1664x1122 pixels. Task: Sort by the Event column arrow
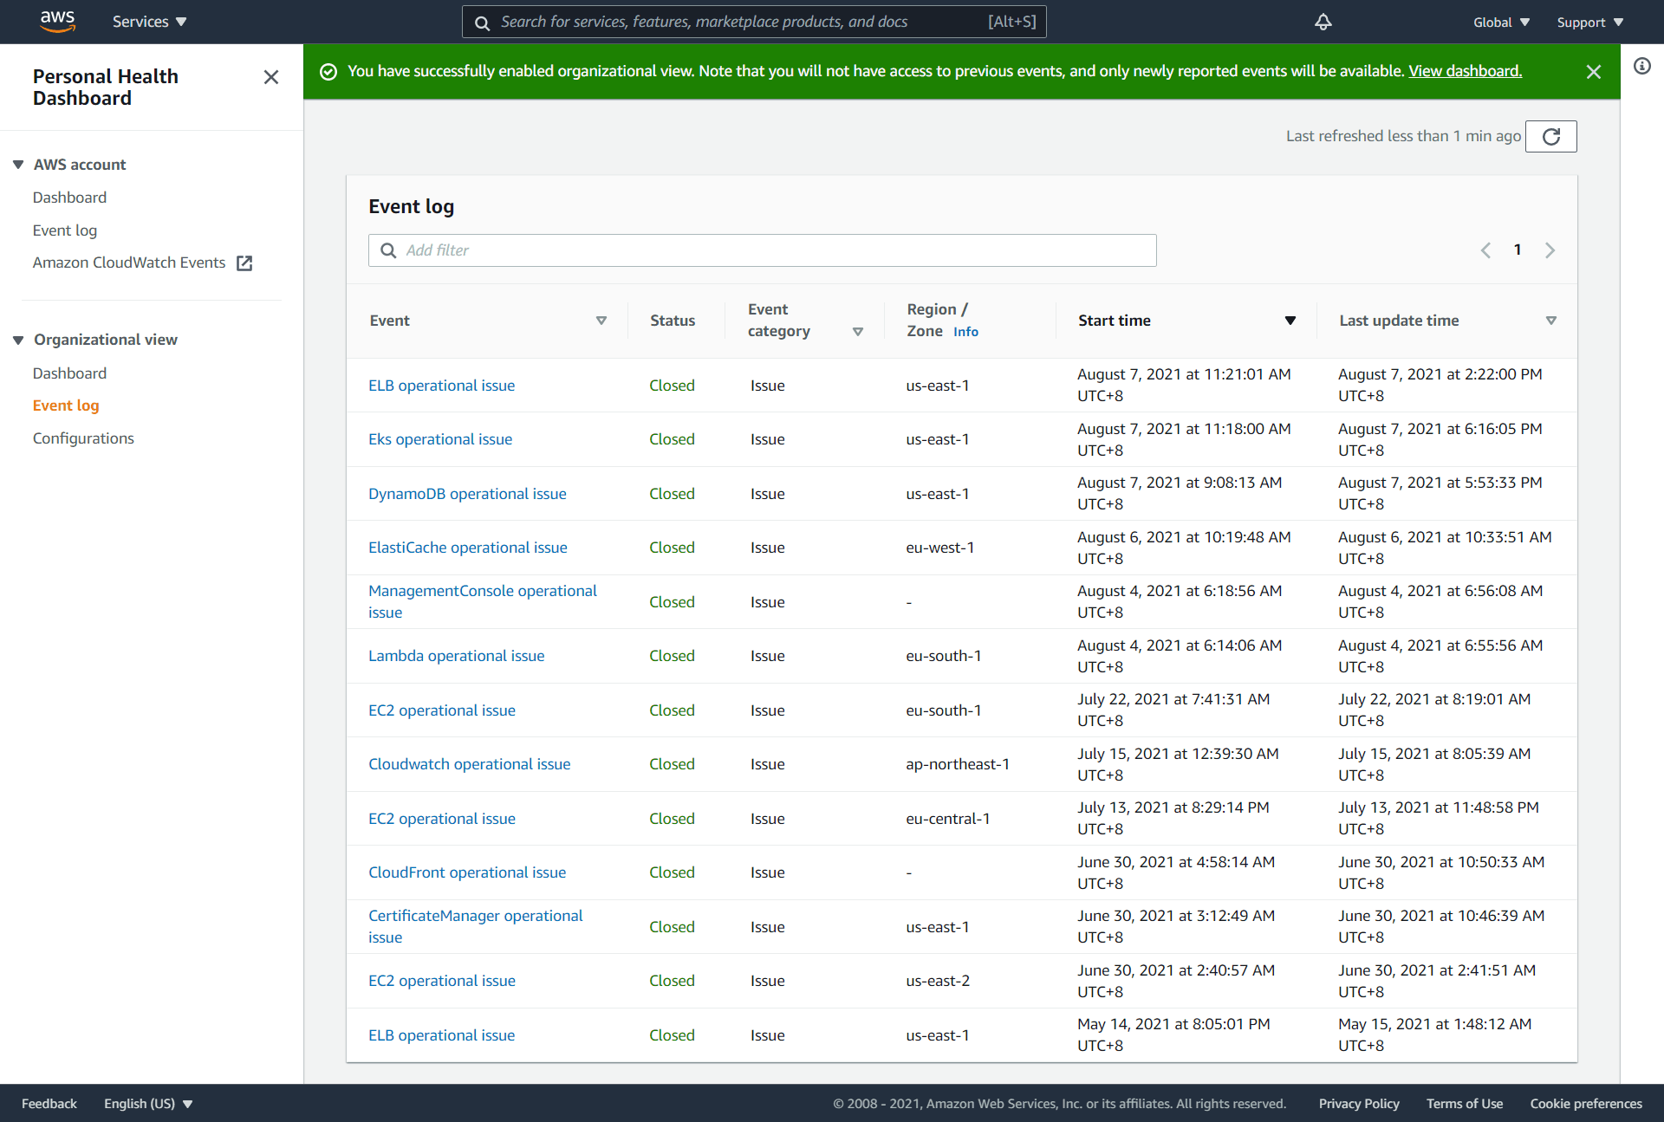[601, 321]
